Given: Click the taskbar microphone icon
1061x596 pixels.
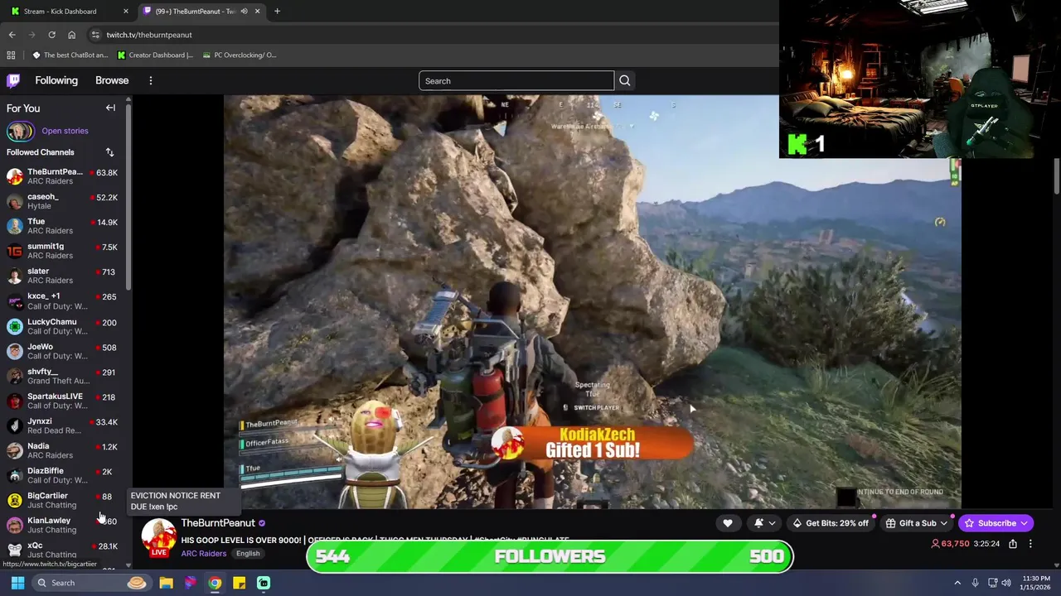Looking at the screenshot, I should pyautogui.click(x=975, y=583).
